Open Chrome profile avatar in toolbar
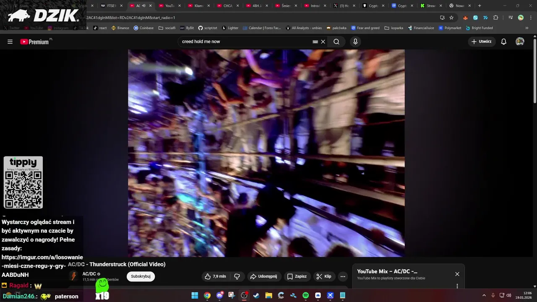This screenshot has height=302, width=537. tap(521, 18)
